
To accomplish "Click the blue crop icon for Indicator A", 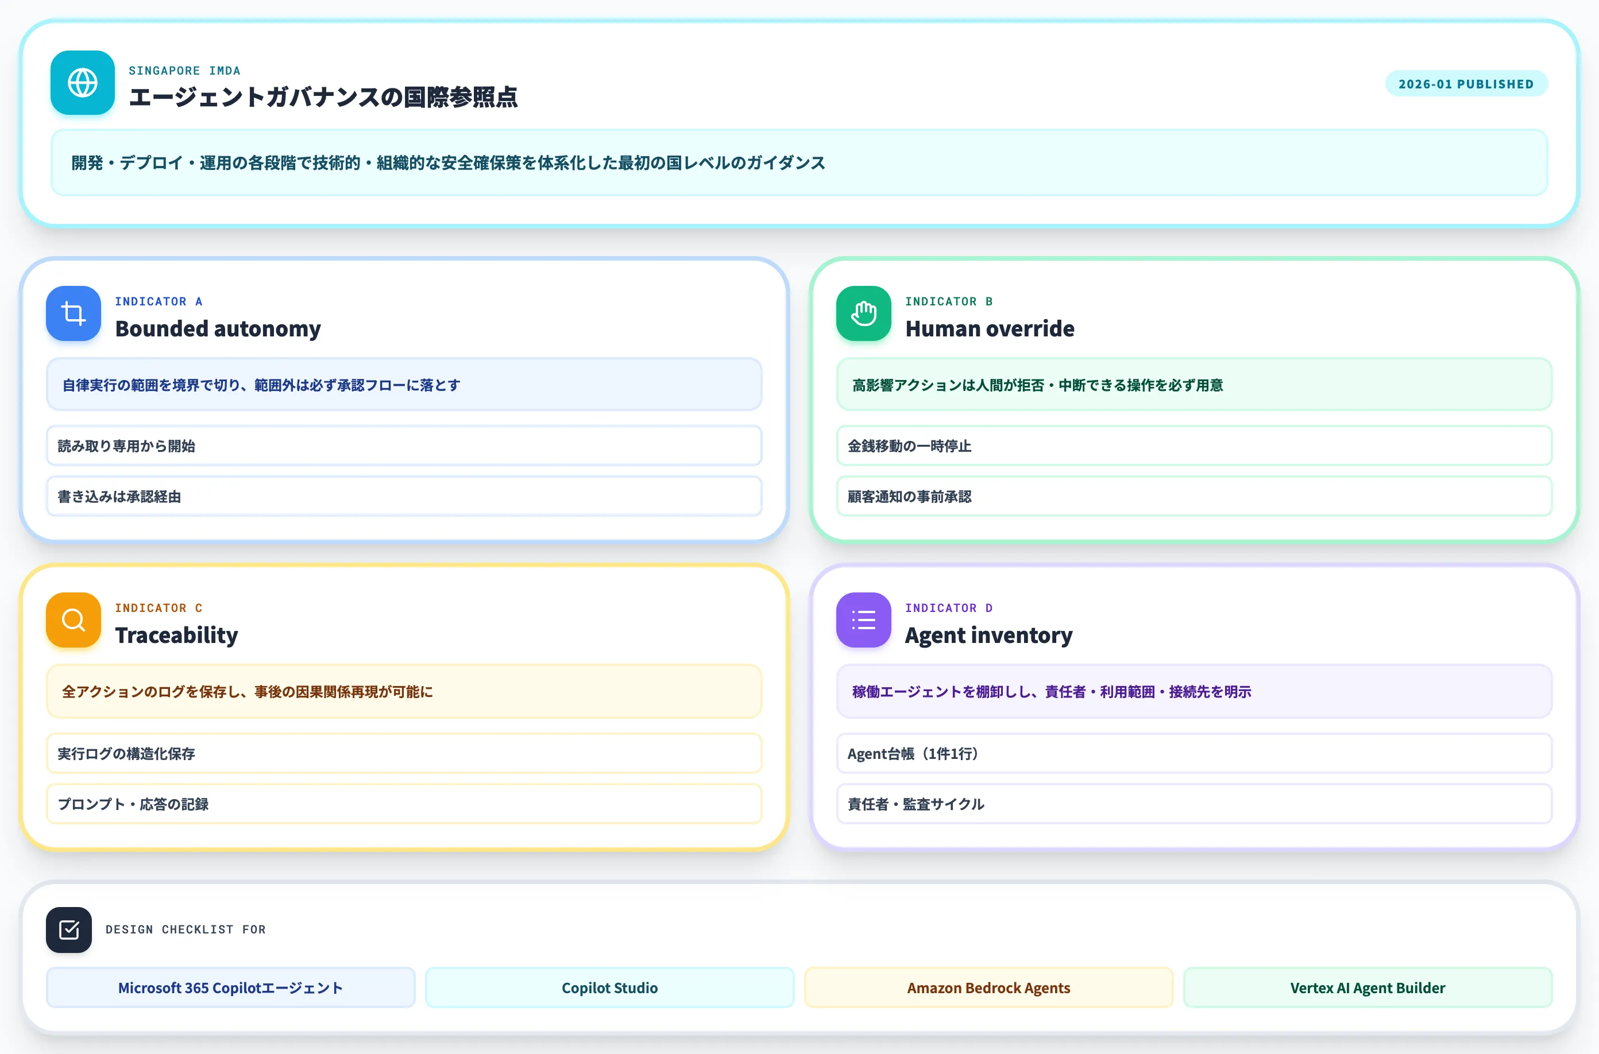I will (x=74, y=313).
